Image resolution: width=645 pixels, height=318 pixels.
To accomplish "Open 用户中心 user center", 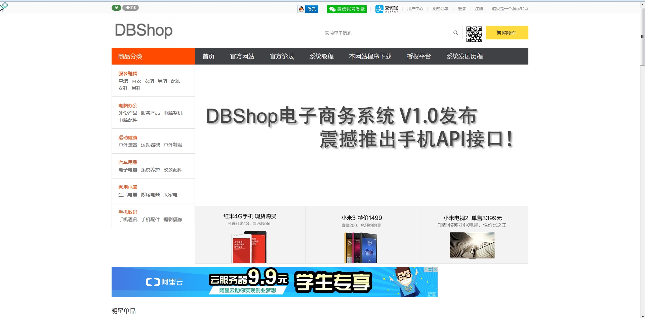I will [415, 9].
